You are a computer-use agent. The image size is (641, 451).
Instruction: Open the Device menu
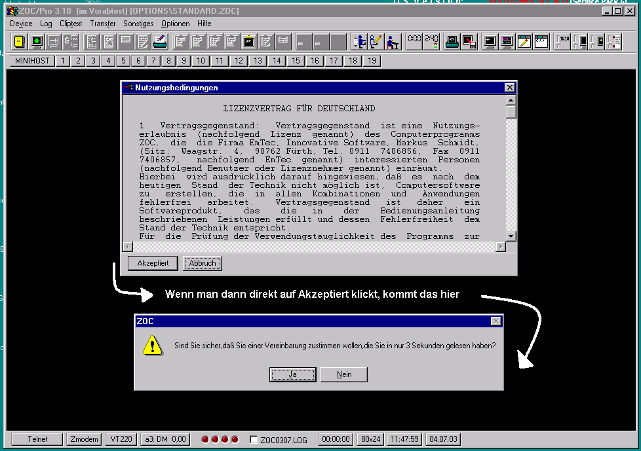[21, 24]
